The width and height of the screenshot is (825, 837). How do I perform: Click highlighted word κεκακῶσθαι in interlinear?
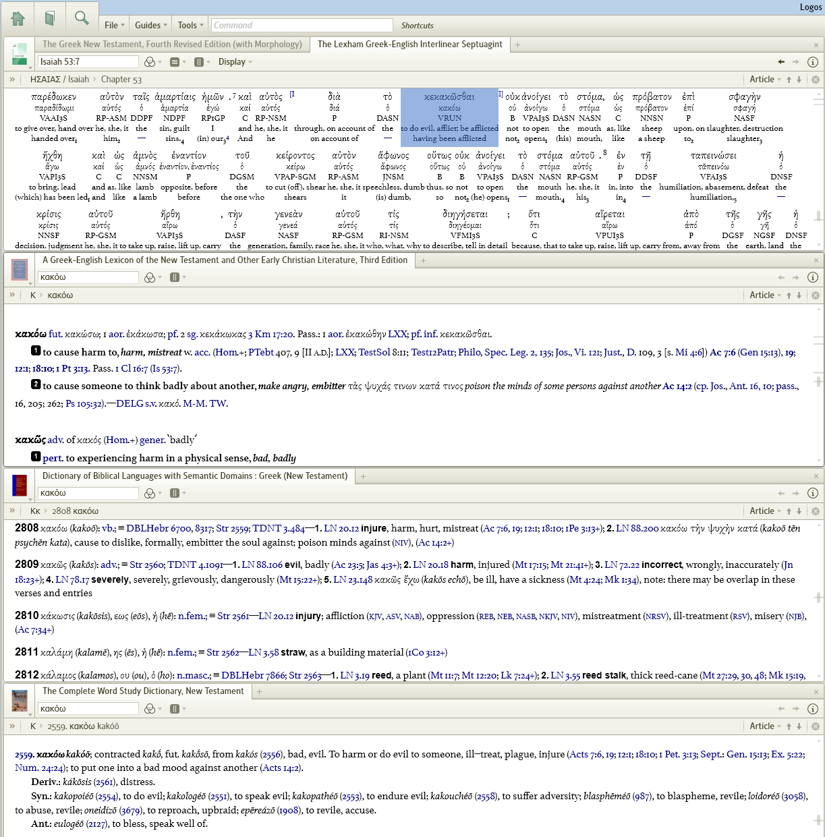coord(449,96)
